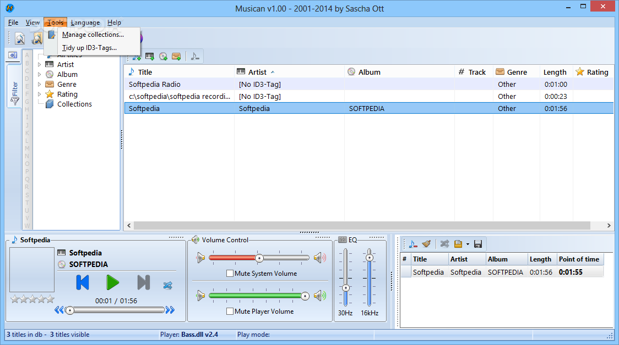The height and width of the screenshot is (345, 619).
Task: Click the player volume slider handle
Action: pyautogui.click(x=305, y=296)
